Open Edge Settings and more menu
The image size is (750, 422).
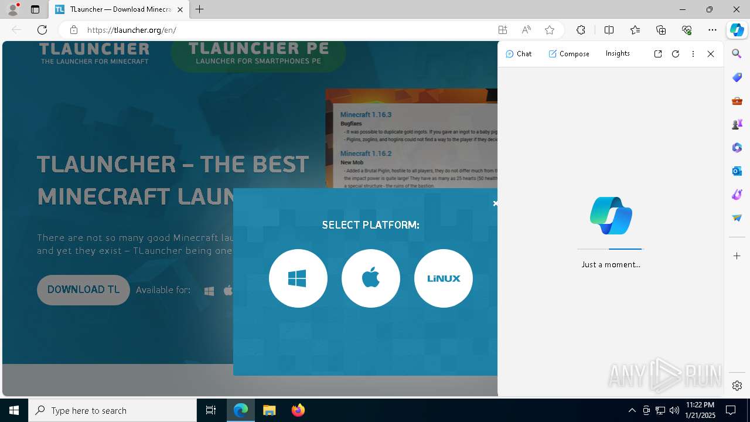point(712,30)
